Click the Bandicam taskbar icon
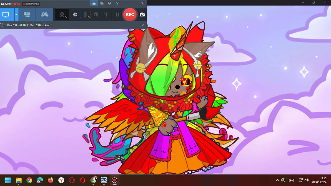The image size is (331, 186). click(115, 180)
